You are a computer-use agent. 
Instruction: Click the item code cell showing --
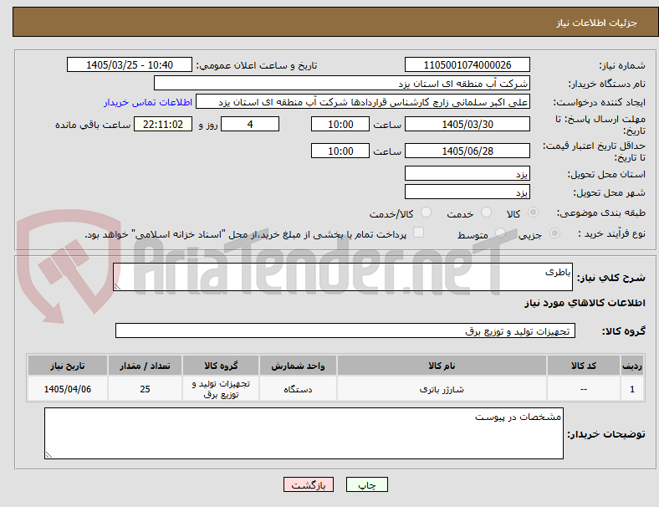[584, 389]
